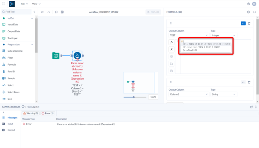The height and width of the screenshot is (148, 259).
Task: Select the Formula node on canvas
Action: [x=77, y=56]
